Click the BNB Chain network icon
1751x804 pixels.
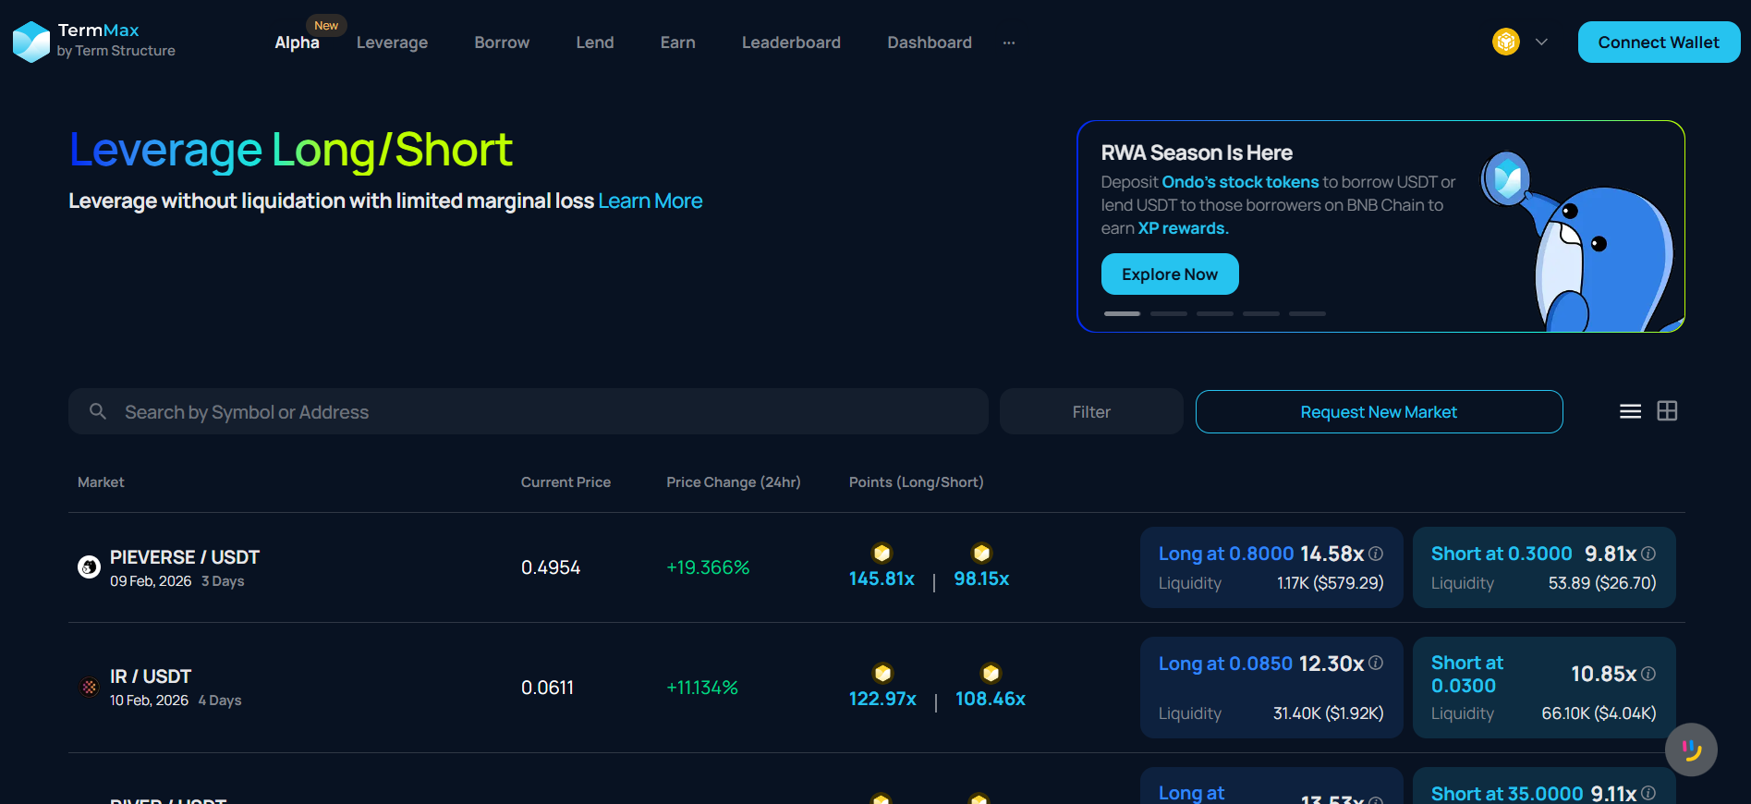(1505, 42)
